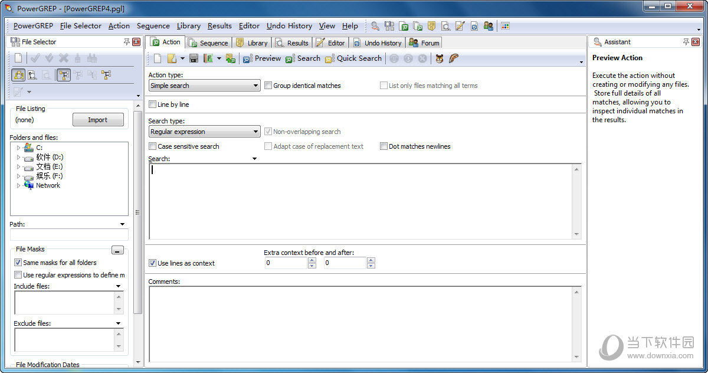708x373 pixels.
Task: Click in the Comments text box
Action: pos(360,323)
